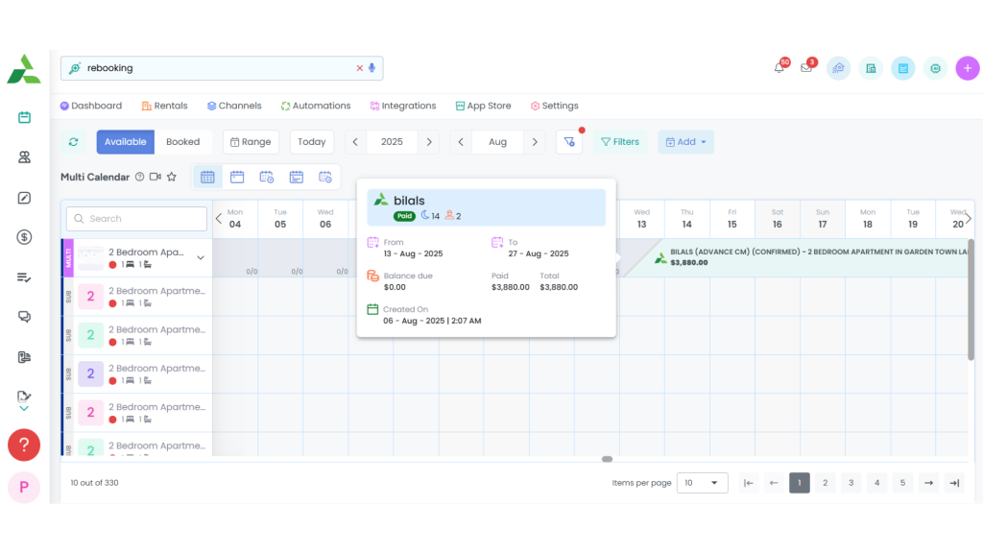Viewport: 983px width, 553px height.
Task: Click the Multi Calendar help icon
Action: point(140,177)
